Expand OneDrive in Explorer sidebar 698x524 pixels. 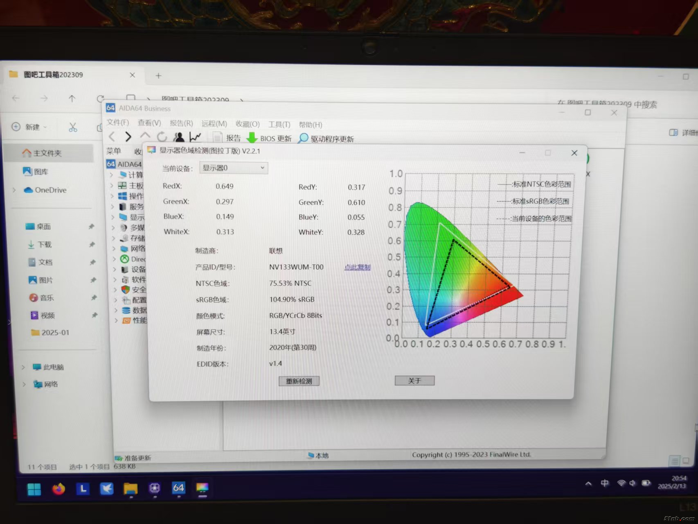(14, 190)
